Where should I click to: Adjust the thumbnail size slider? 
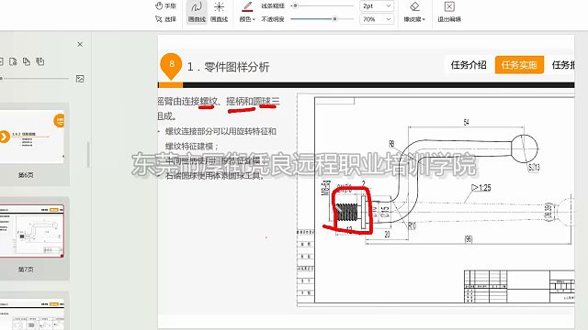(x=2, y=79)
